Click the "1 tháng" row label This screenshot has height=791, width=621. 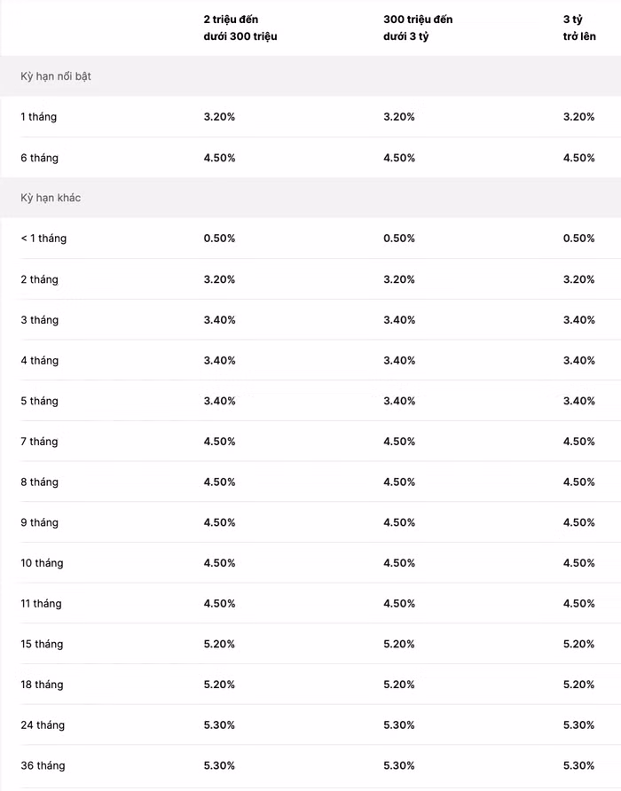pos(39,117)
